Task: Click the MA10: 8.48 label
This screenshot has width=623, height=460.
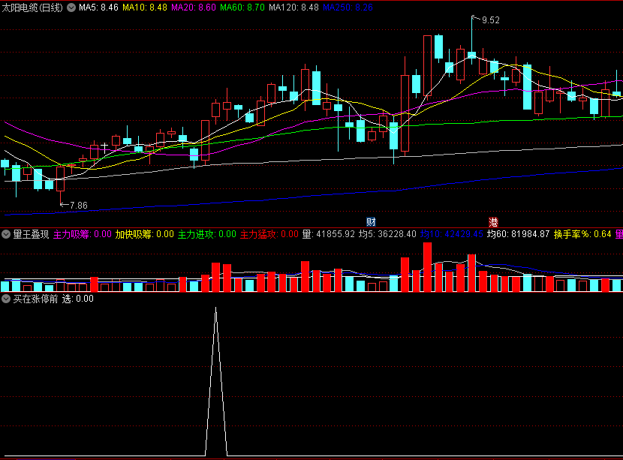Action: (x=145, y=8)
